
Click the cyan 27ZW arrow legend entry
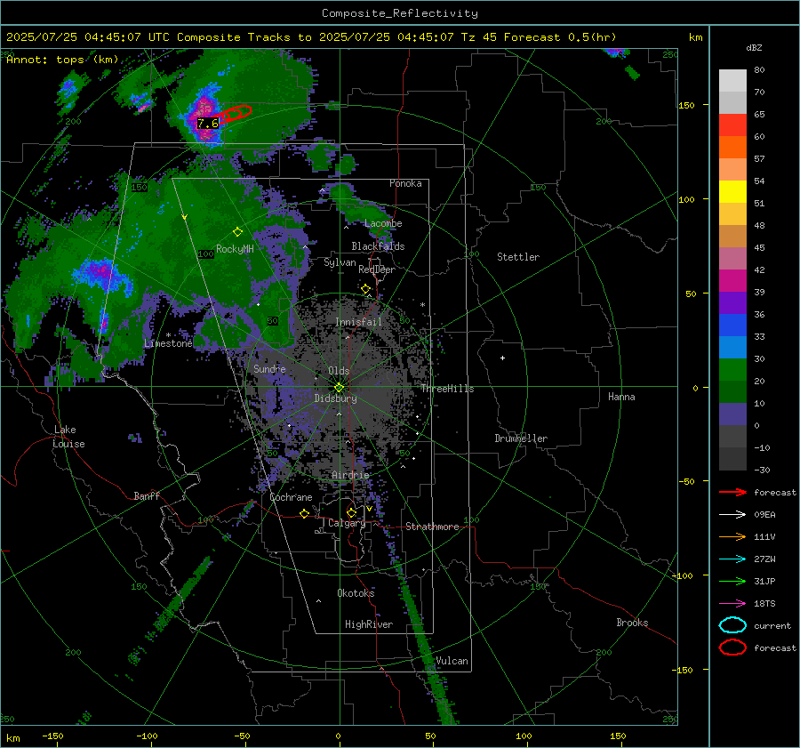(x=732, y=559)
